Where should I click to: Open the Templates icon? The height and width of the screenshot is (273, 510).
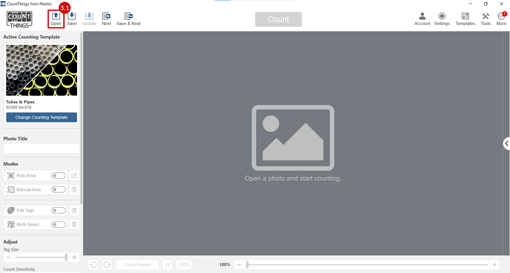pyautogui.click(x=465, y=16)
